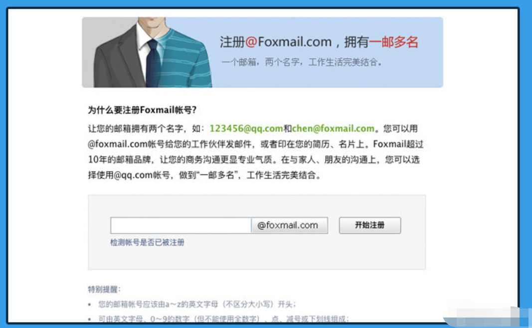Click the @foxmail.com suffix beside the input
The image size is (532, 328).
288,225
